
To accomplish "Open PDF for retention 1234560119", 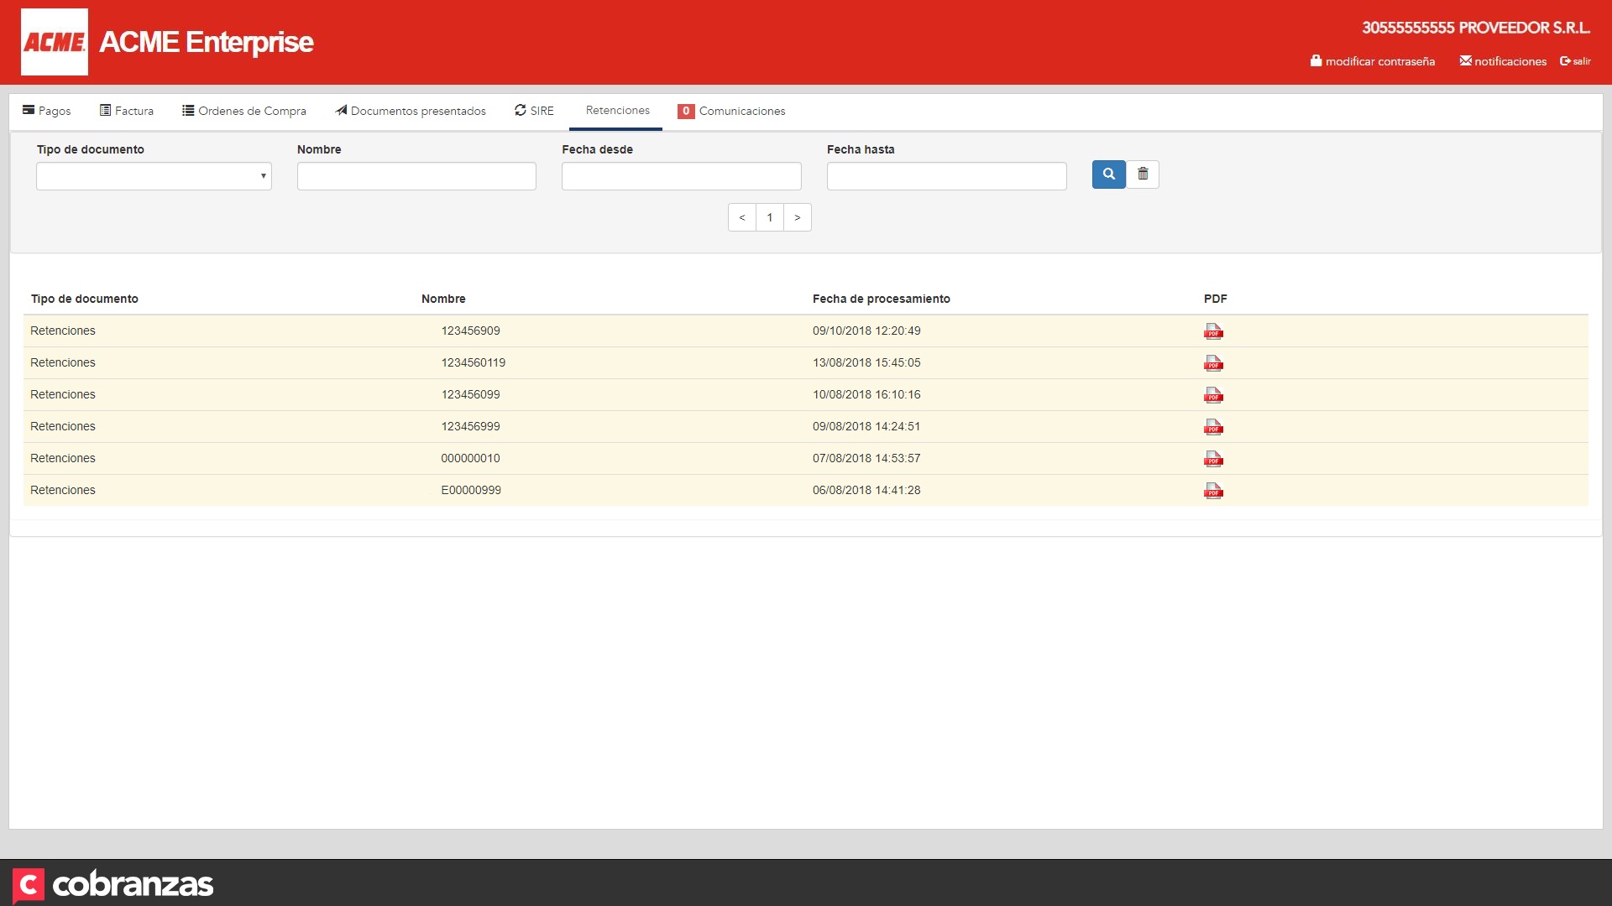I will (1213, 363).
